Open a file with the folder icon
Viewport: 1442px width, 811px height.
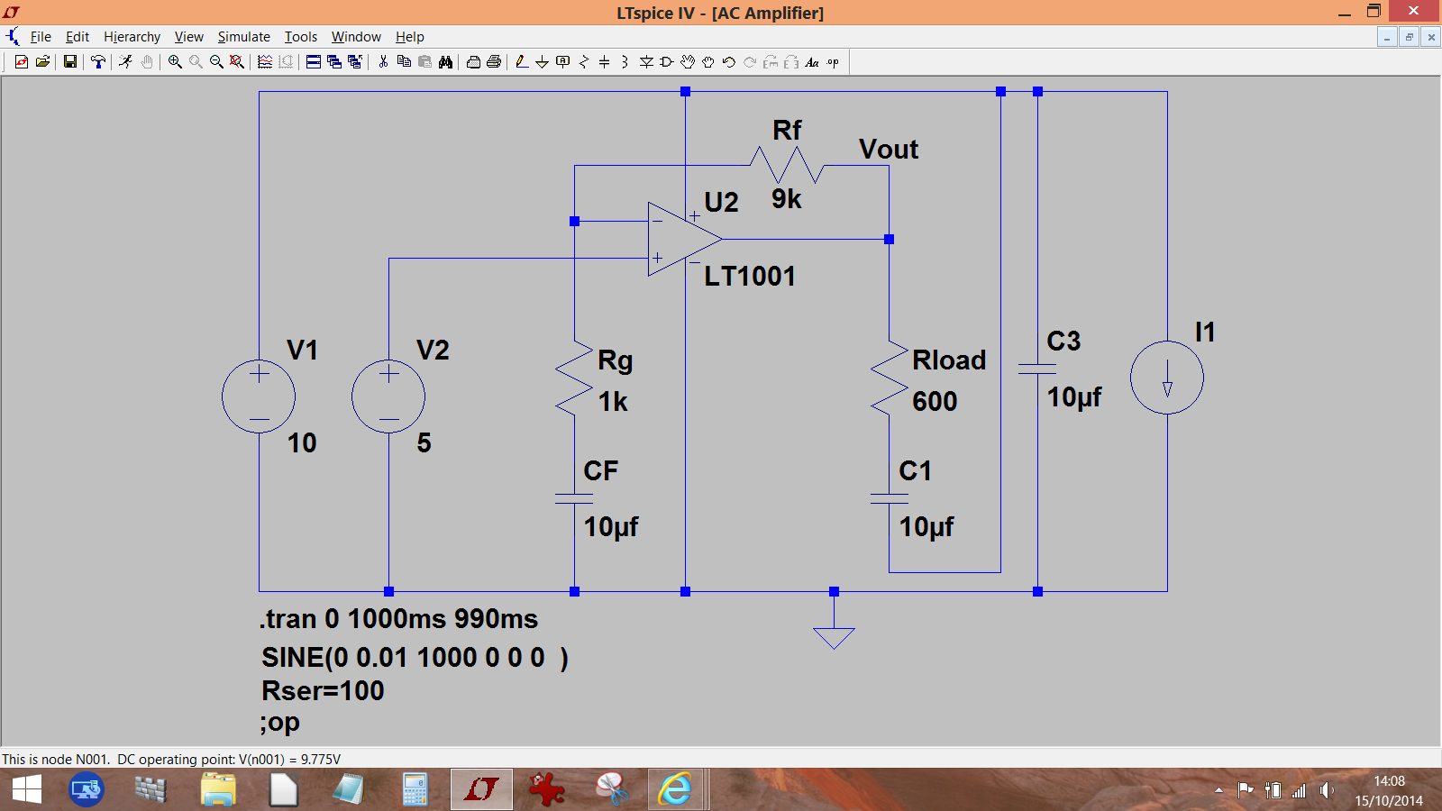tap(41, 62)
